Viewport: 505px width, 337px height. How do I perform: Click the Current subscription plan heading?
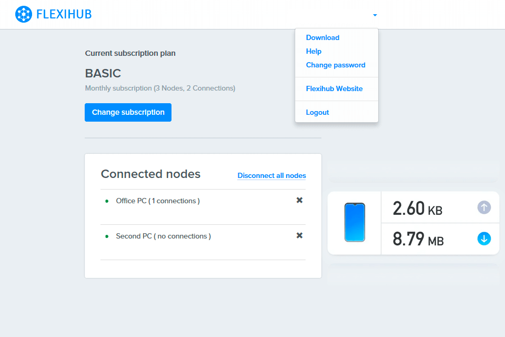coord(130,53)
